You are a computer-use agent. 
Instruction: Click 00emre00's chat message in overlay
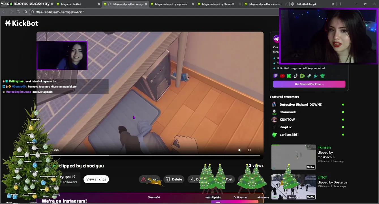pos(55,86)
